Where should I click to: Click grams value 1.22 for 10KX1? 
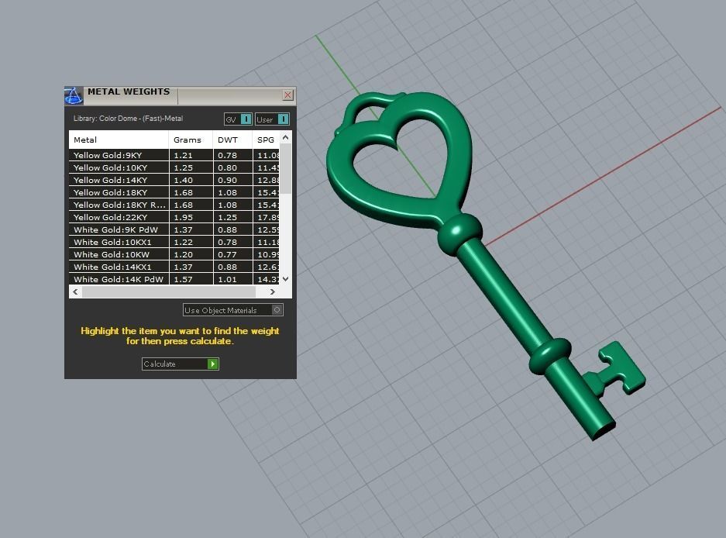tap(183, 242)
